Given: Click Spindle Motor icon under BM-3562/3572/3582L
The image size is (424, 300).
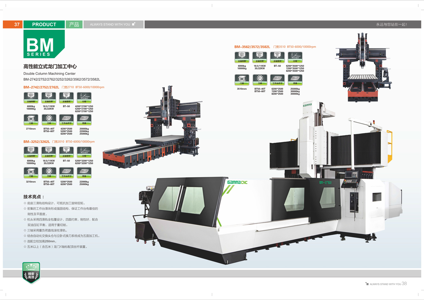Looking at the screenshot, I should pyautogui.click(x=260, y=57).
